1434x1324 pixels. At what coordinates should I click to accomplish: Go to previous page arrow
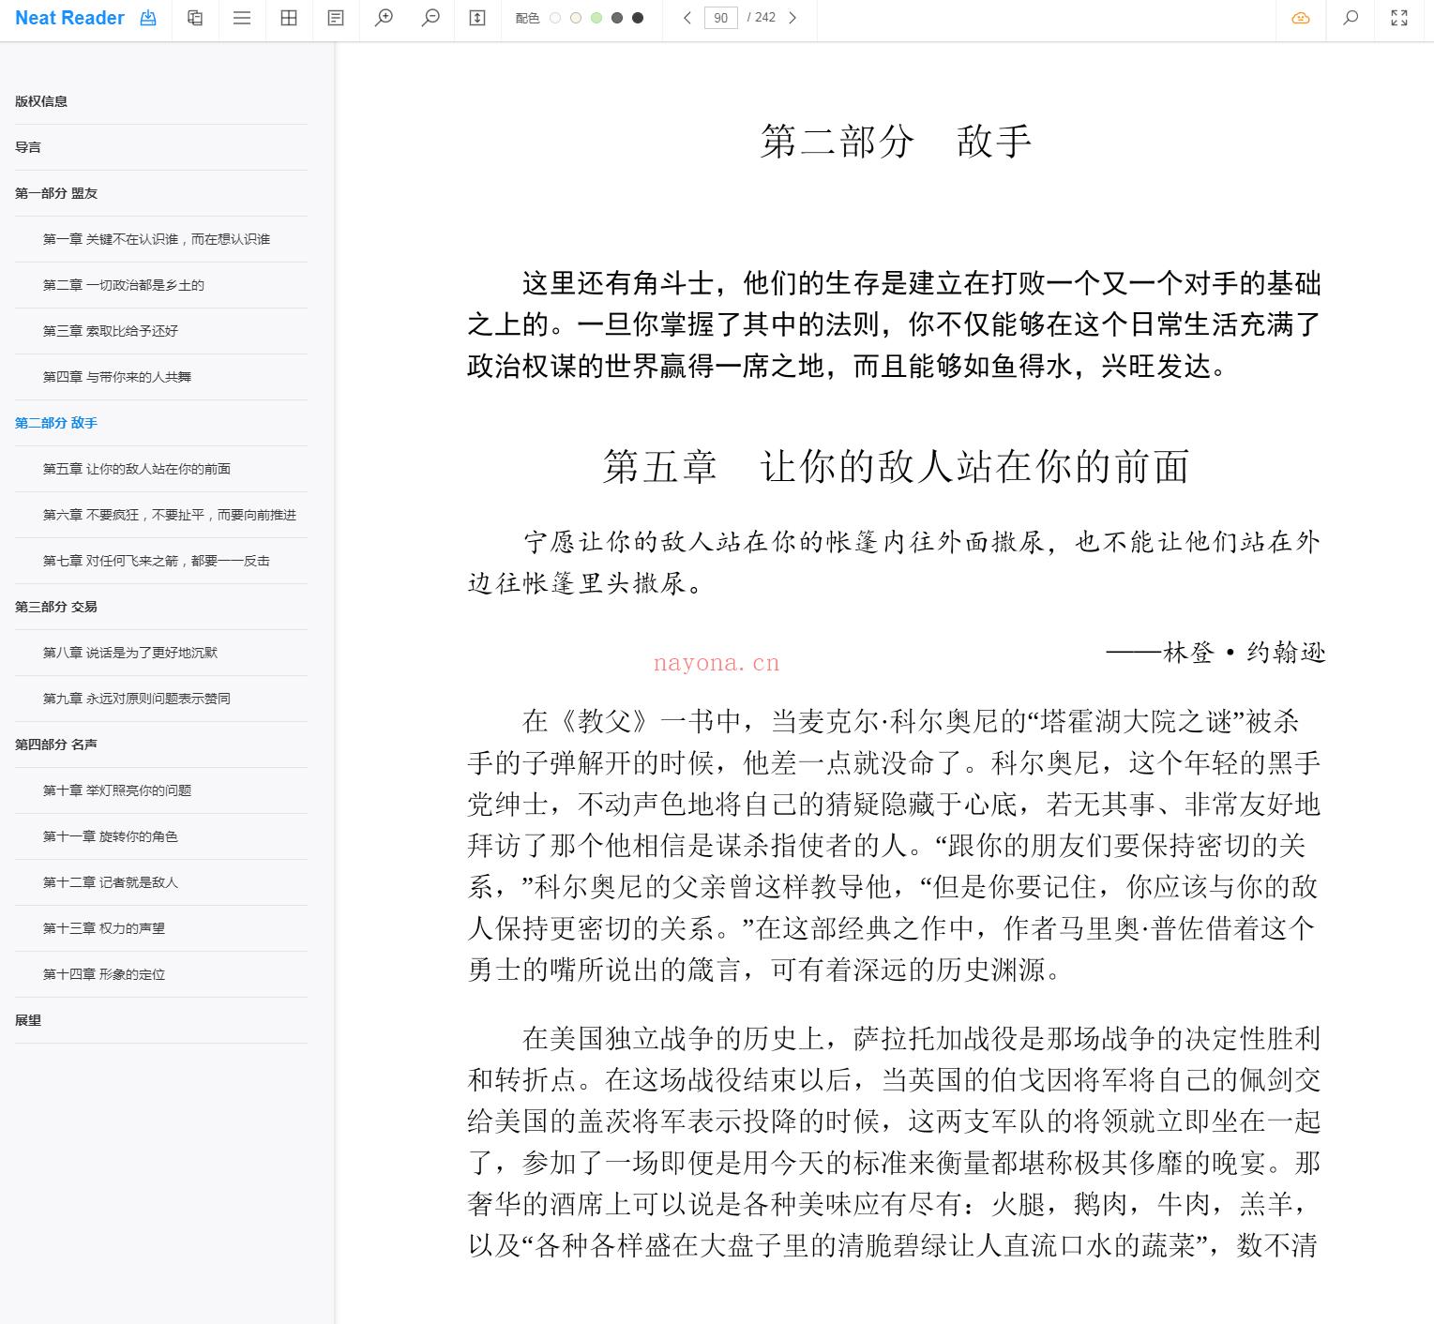[687, 18]
